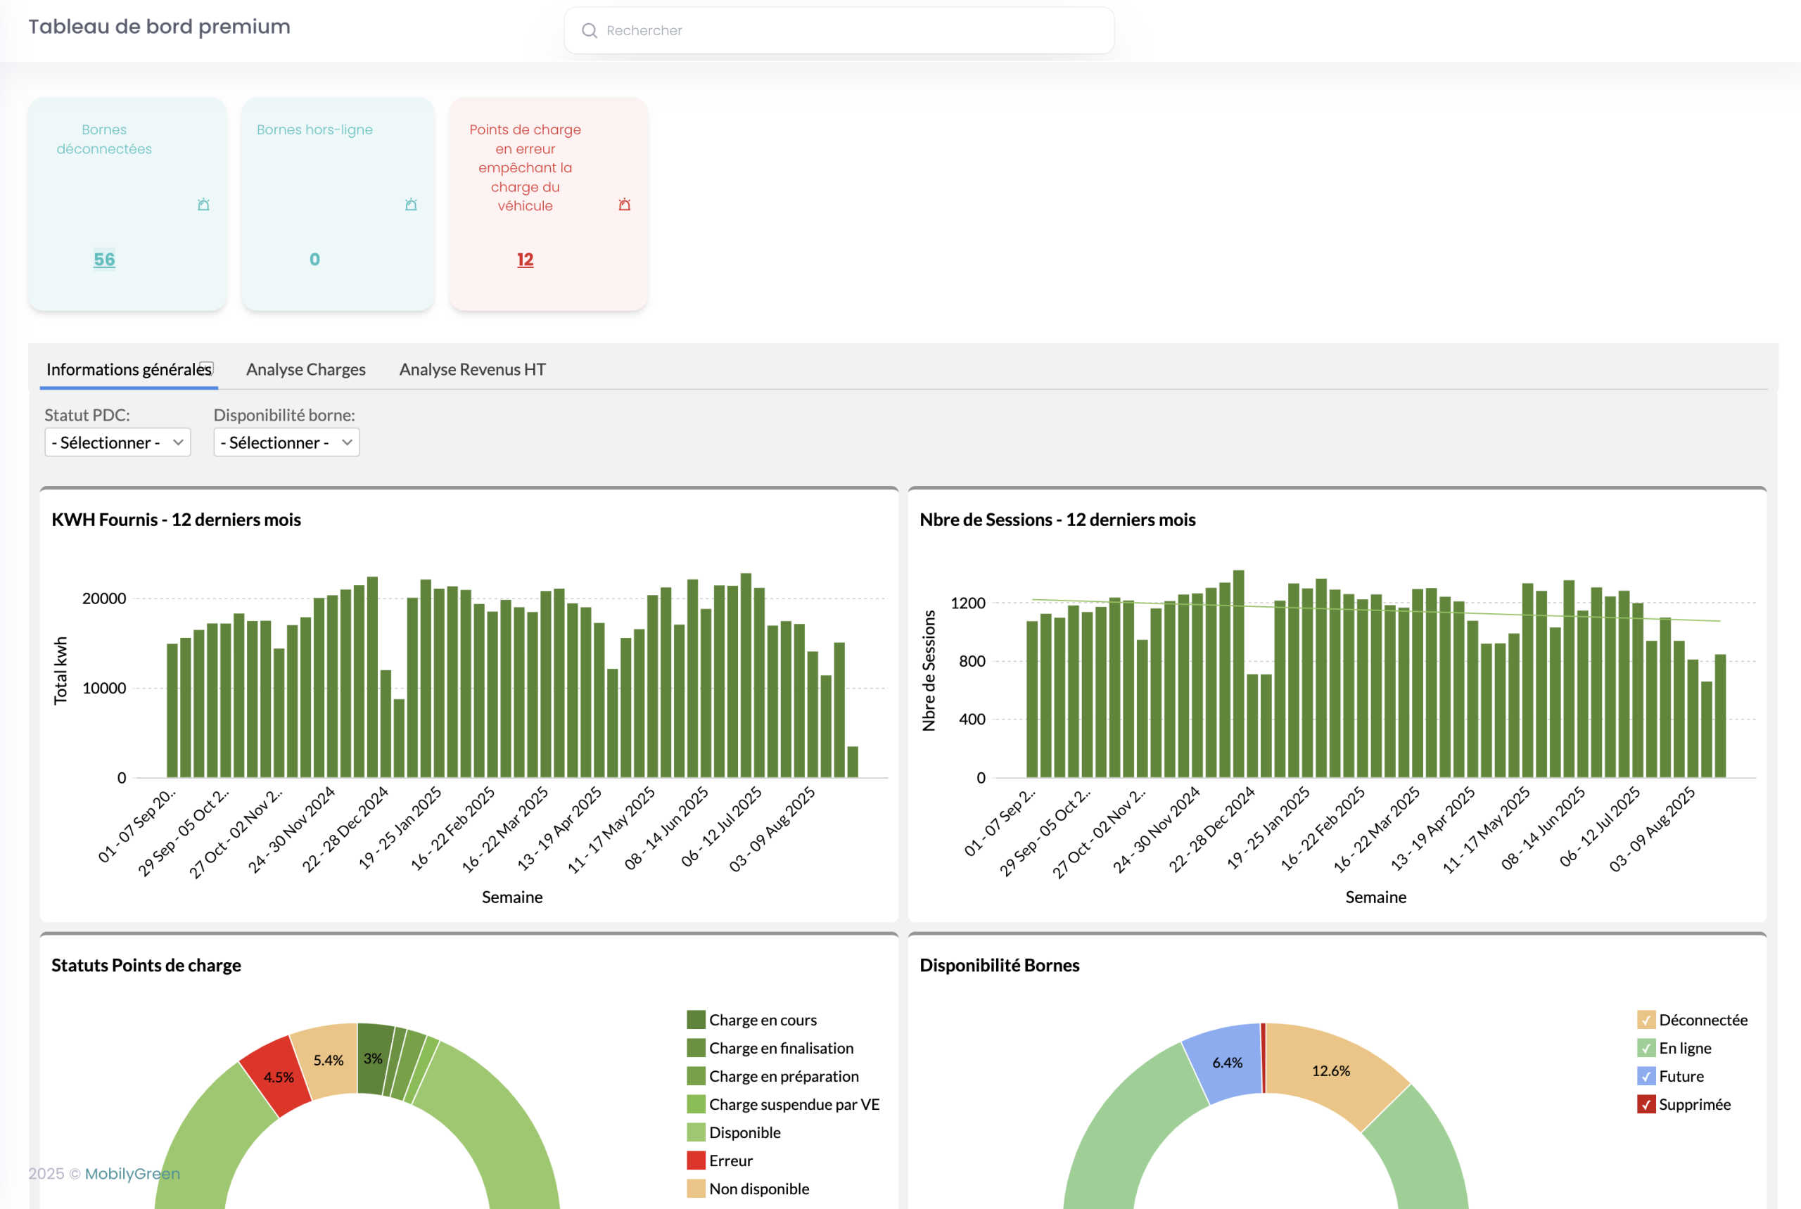
Task: Click 22 - 28 Dec 2024 label on Sessions chart
Action: pyautogui.click(x=1211, y=829)
